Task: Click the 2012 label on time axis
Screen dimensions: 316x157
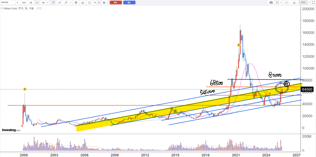Action: point(145,155)
